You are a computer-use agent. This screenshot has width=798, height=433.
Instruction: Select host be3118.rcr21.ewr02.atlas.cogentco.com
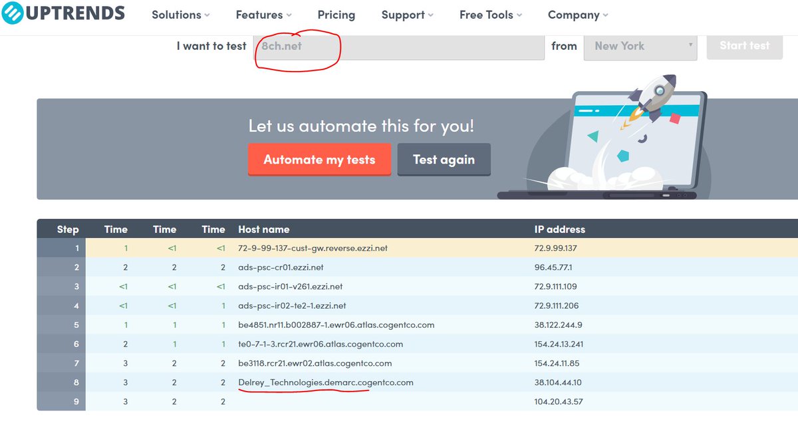pos(315,364)
